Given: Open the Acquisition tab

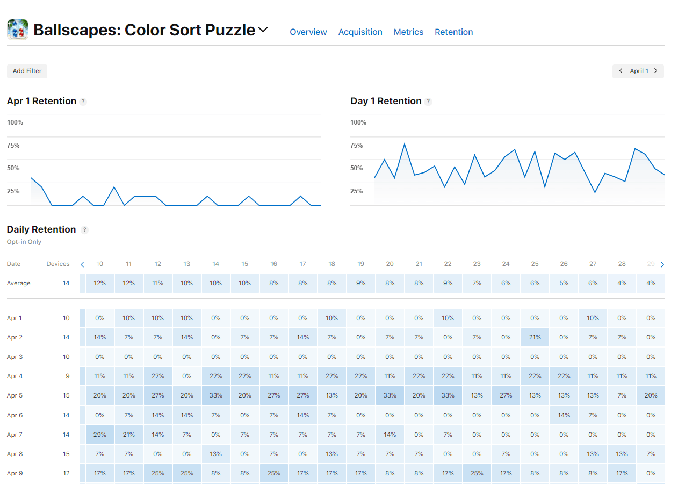Looking at the screenshot, I should [360, 32].
